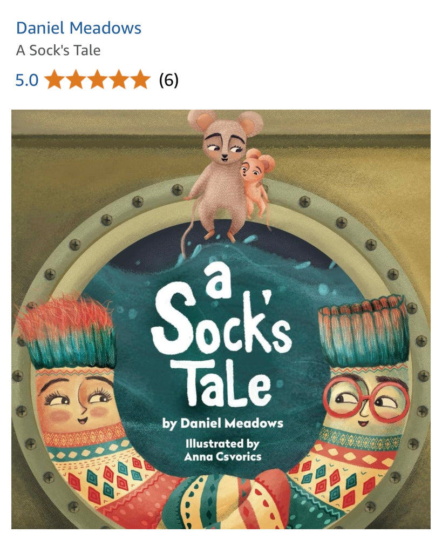
Task: Select the fifth orange rating star
Action: point(140,79)
